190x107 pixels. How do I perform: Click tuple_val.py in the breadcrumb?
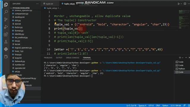pos(52,8)
